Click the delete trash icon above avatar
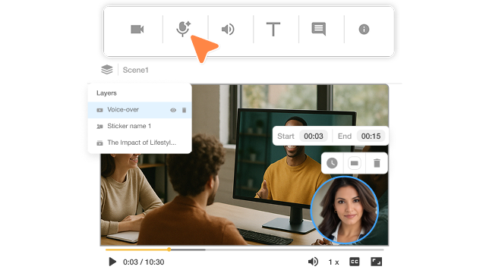Image resolution: width=486 pixels, height=273 pixels. point(377,163)
